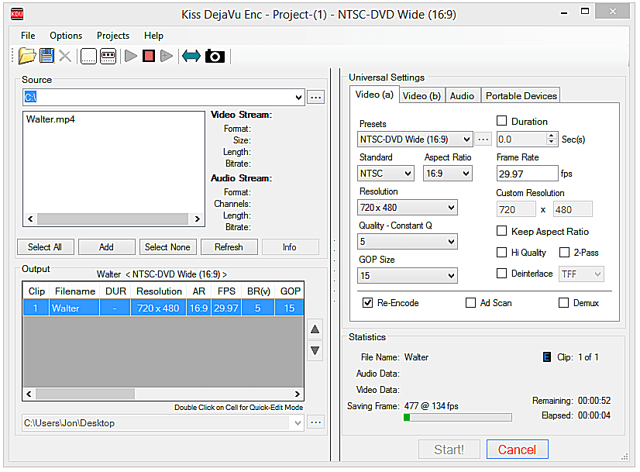Click the open folder toolbar icon

27,56
